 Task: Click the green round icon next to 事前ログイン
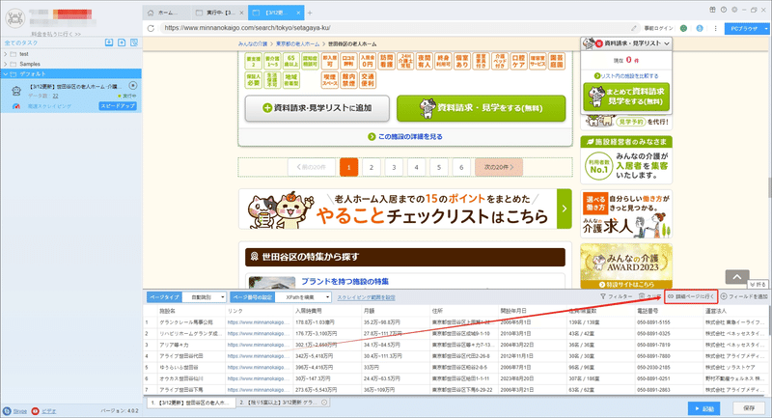[x=683, y=28]
